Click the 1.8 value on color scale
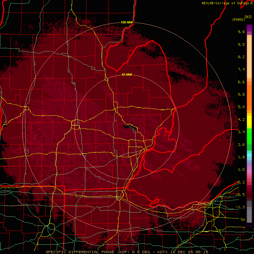The image size is (254, 254). [241, 157]
